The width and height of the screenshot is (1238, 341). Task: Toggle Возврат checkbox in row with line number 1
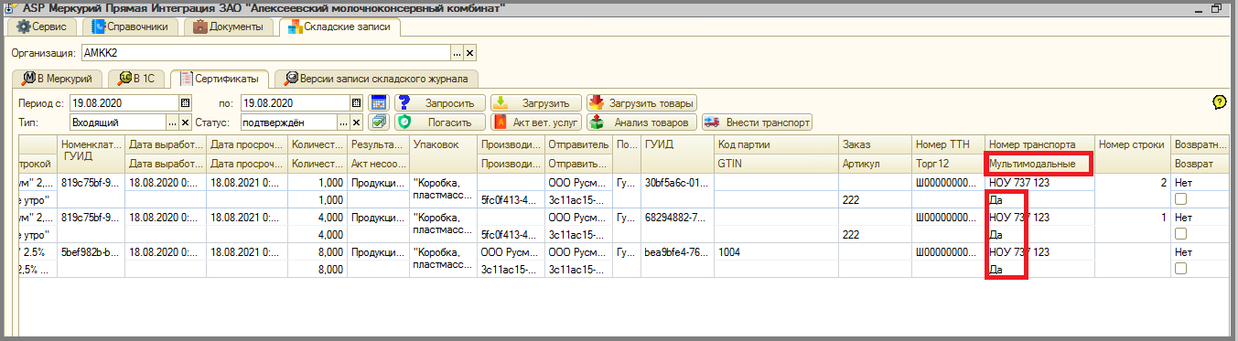(1181, 234)
